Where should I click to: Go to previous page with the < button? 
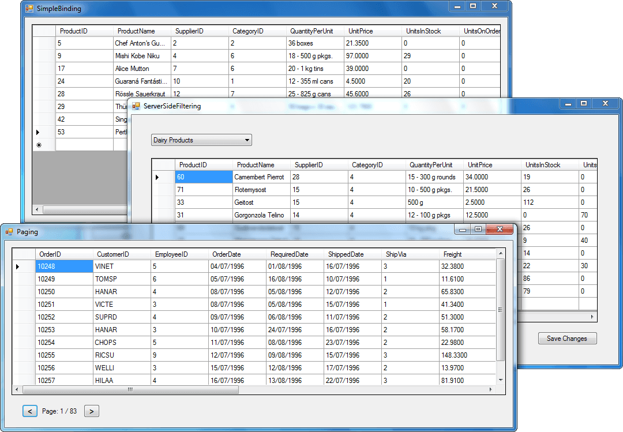pos(30,411)
